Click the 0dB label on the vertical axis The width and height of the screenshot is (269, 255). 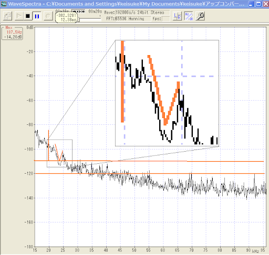pos(30,27)
